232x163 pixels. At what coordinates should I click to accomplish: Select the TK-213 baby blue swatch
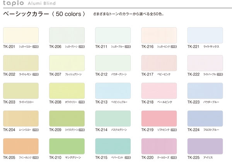click(113, 90)
